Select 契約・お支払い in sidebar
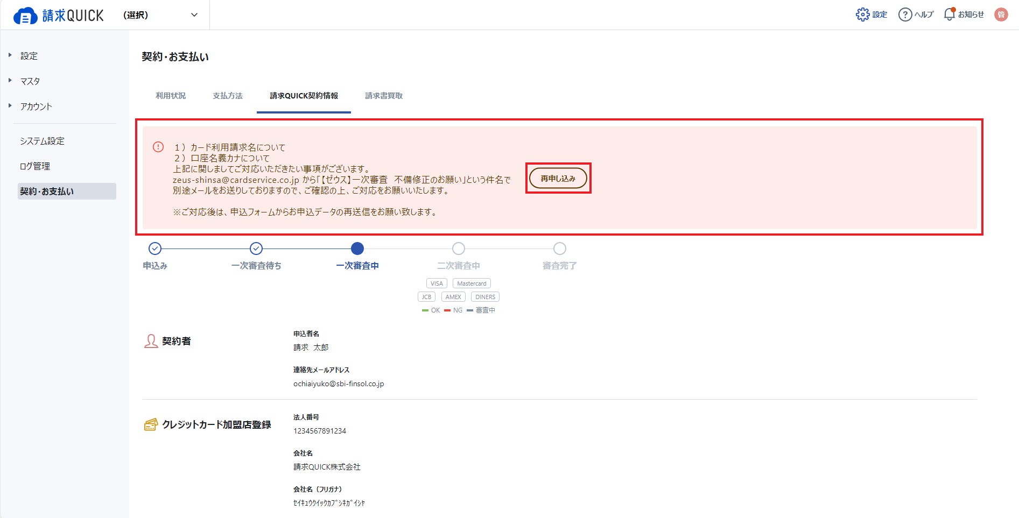 tap(67, 191)
